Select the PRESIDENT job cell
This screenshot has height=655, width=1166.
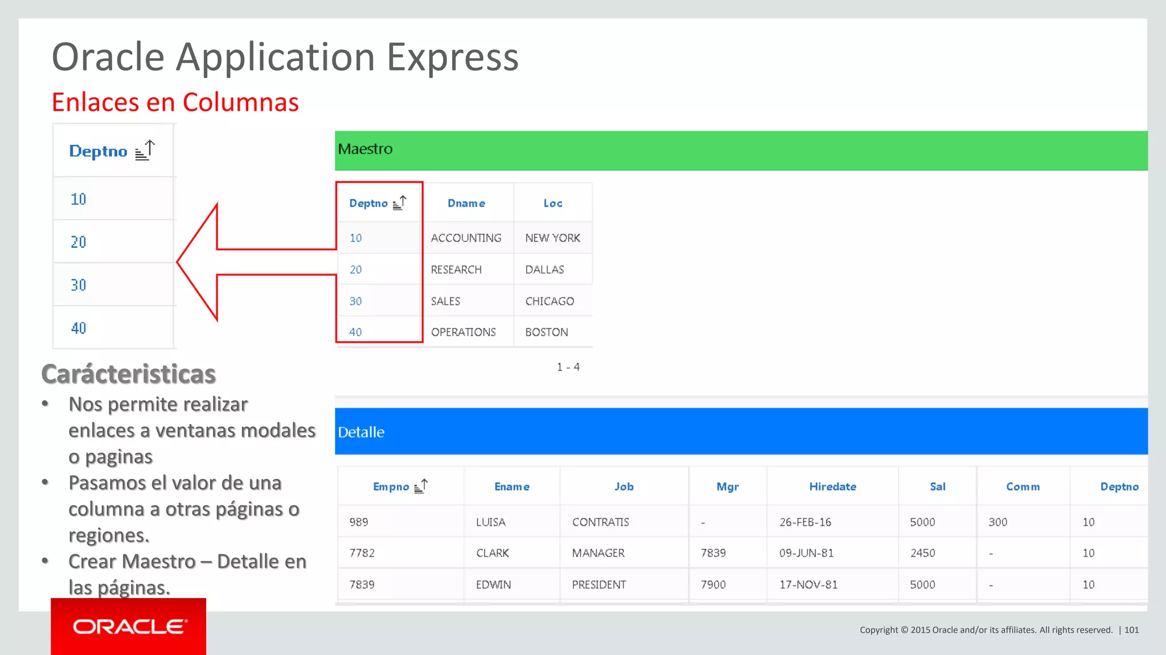coord(599,584)
